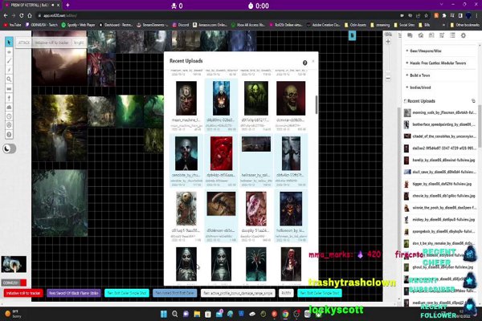Expand the Gear/Weapons/Misc folder

tap(424, 51)
